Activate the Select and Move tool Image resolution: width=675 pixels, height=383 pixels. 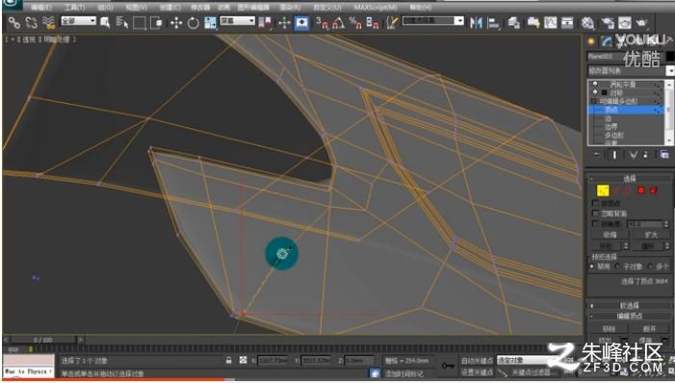pos(176,23)
